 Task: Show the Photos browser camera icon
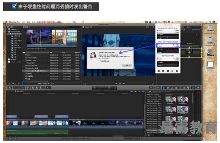pyautogui.click(x=168, y=88)
